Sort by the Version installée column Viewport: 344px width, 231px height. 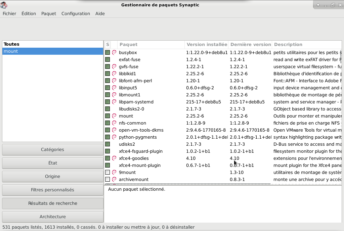tap(207, 45)
